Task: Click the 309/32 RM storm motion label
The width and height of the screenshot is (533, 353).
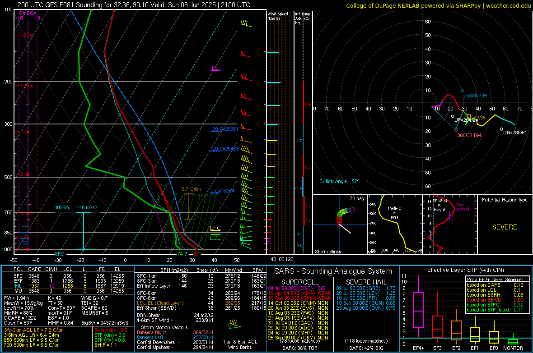Action: 469,135
